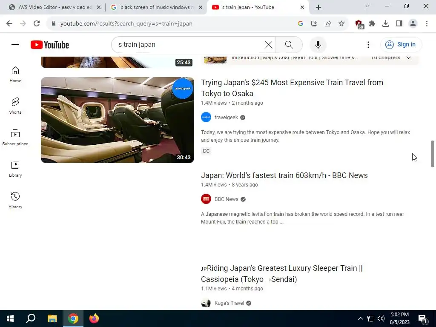Open BBC News channel avatar
Viewport: 436px width, 327px height.
[206, 199]
